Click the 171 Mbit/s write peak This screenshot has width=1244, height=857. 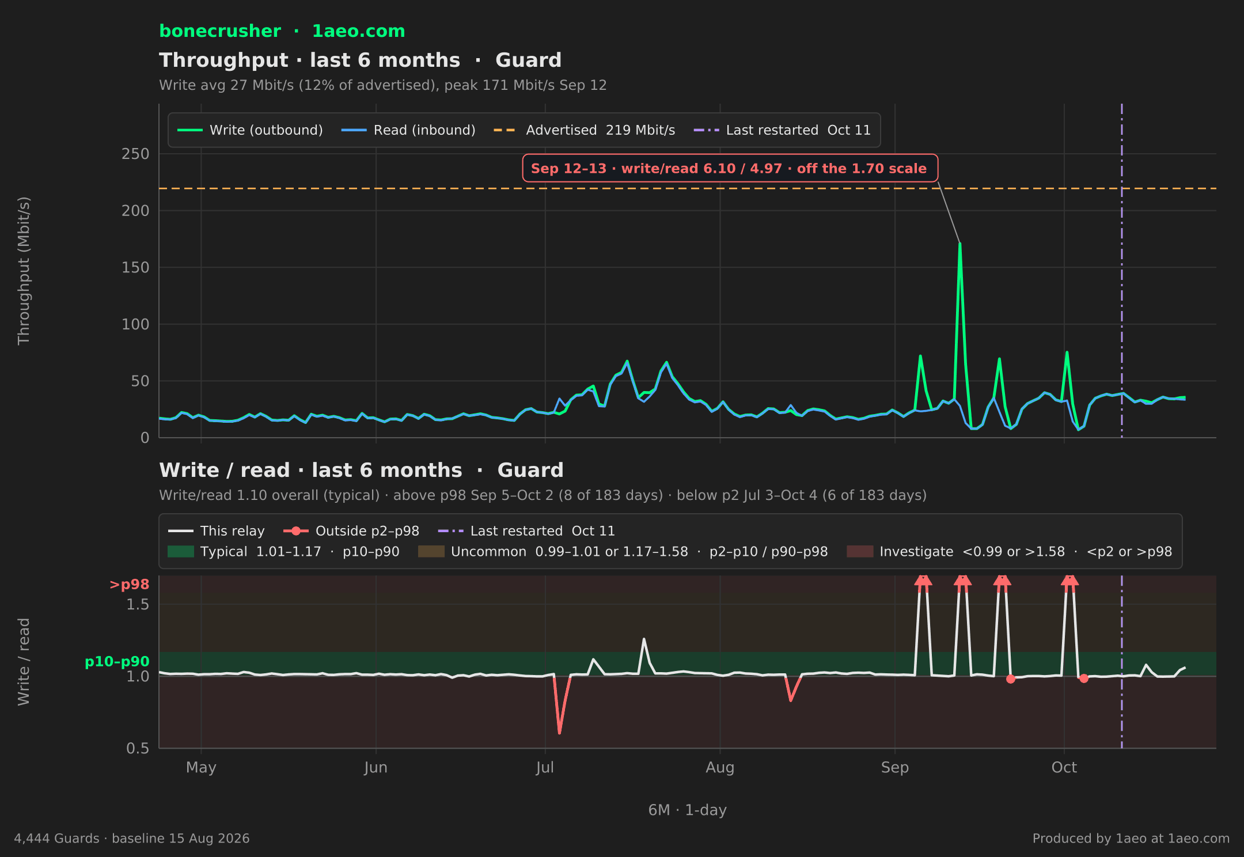coord(959,244)
